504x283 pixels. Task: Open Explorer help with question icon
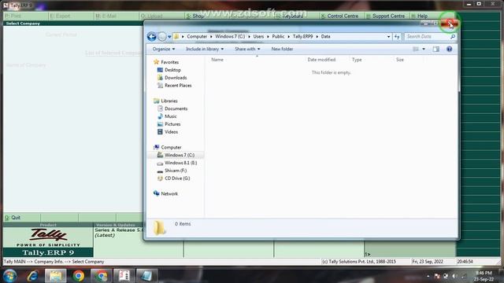click(450, 49)
